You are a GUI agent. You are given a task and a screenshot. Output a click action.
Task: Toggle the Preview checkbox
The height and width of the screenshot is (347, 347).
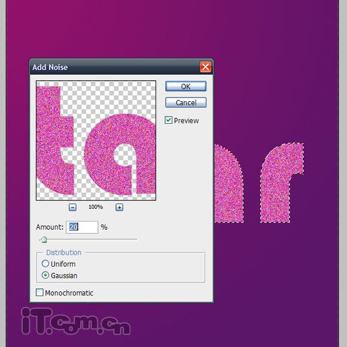[168, 120]
